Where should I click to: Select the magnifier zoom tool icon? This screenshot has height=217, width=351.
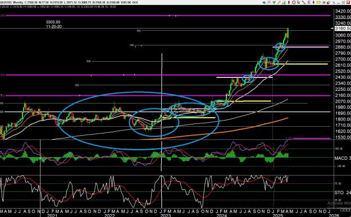coord(298,2)
